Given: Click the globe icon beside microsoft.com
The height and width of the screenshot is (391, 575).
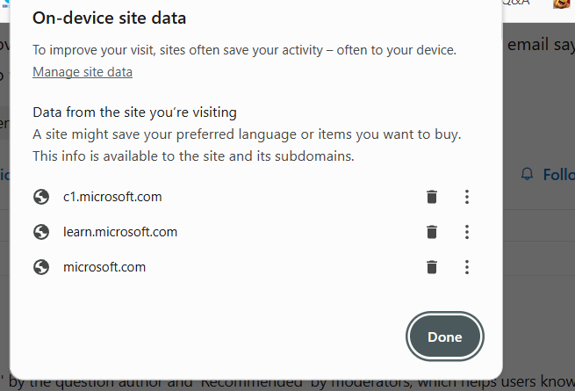Looking at the screenshot, I should (41, 267).
